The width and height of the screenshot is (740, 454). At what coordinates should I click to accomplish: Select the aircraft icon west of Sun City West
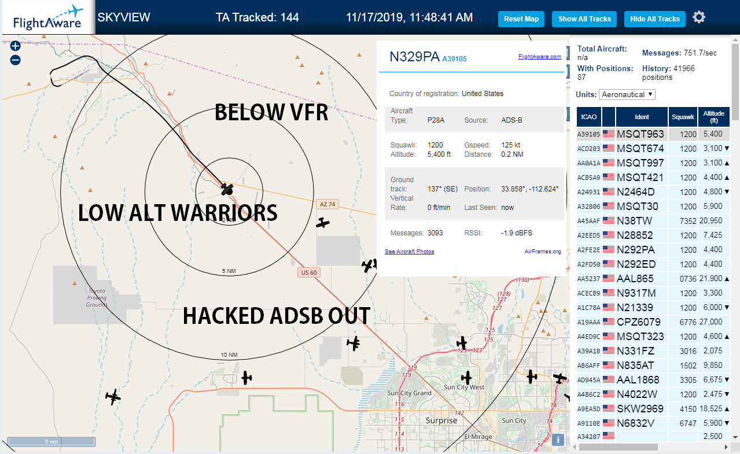[x=466, y=378]
